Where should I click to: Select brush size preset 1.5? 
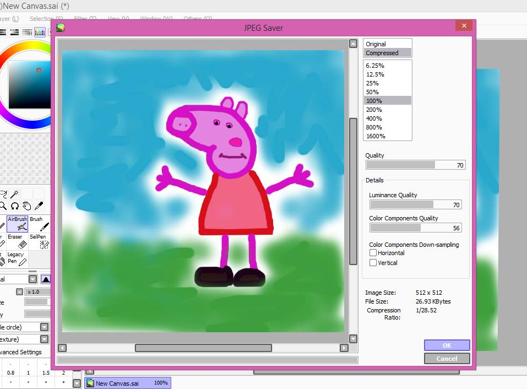point(46,372)
